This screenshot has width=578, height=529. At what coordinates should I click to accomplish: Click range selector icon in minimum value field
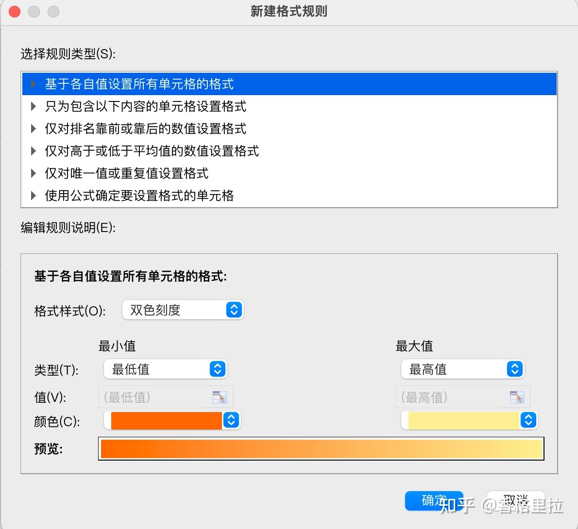pos(220,397)
